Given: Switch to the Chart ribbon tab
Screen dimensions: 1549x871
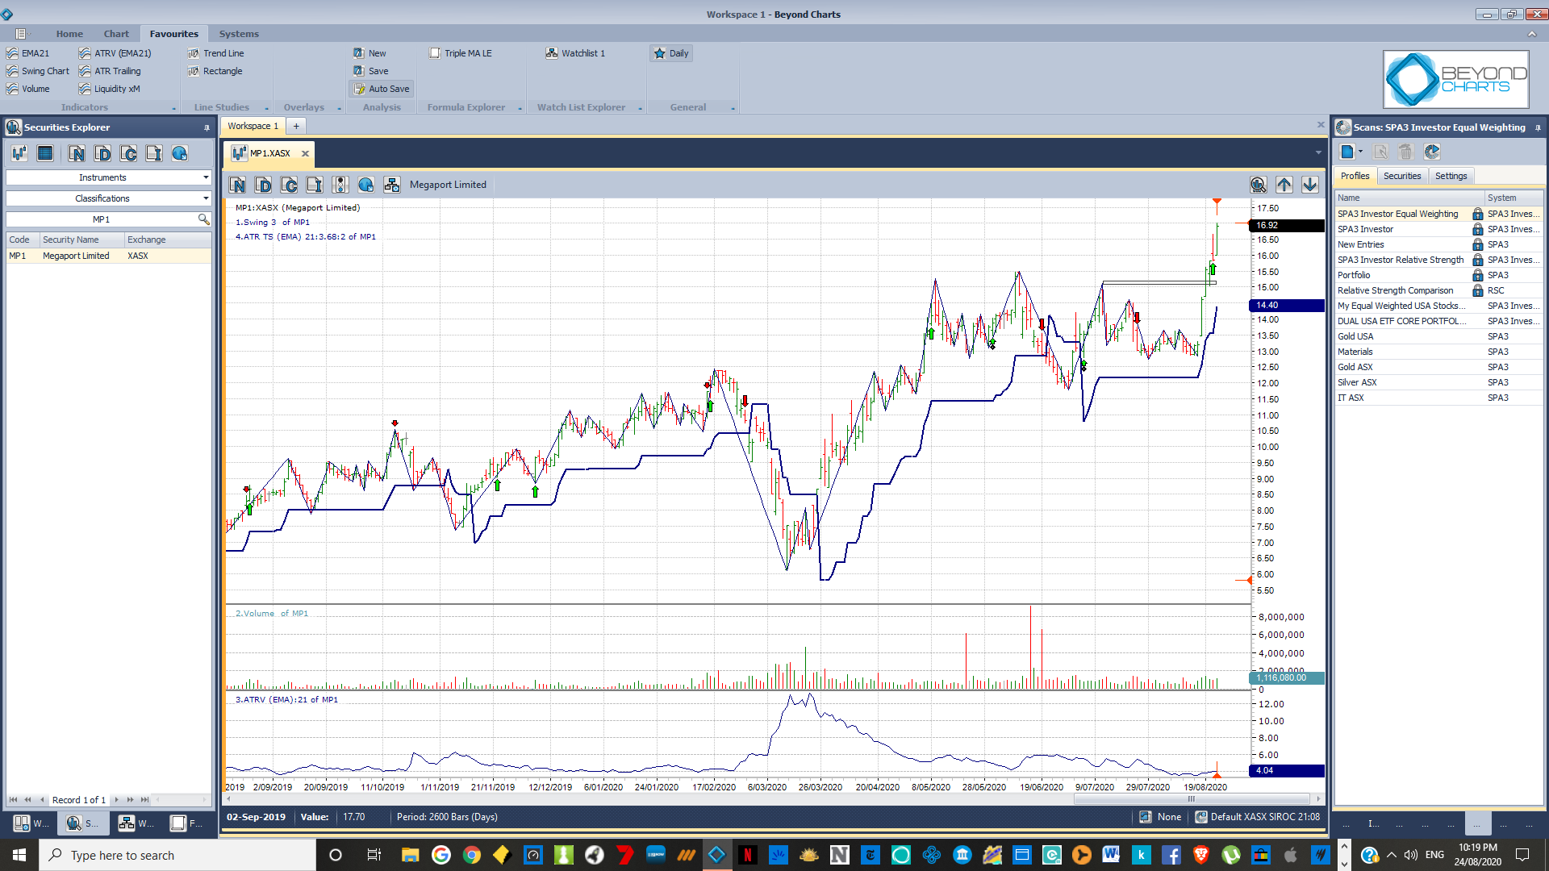Looking at the screenshot, I should 116,34.
